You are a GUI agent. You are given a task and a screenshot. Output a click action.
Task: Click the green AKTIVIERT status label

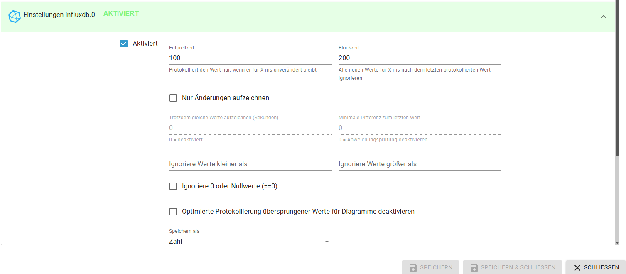click(x=121, y=13)
